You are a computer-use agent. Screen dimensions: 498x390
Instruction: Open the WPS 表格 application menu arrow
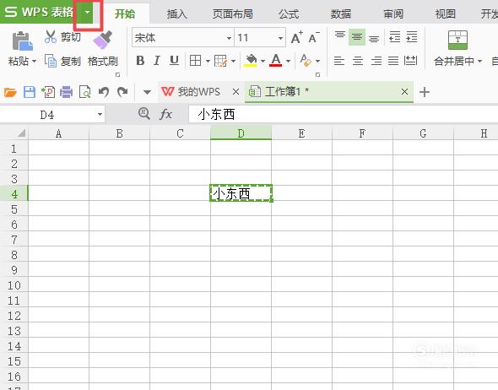87,13
